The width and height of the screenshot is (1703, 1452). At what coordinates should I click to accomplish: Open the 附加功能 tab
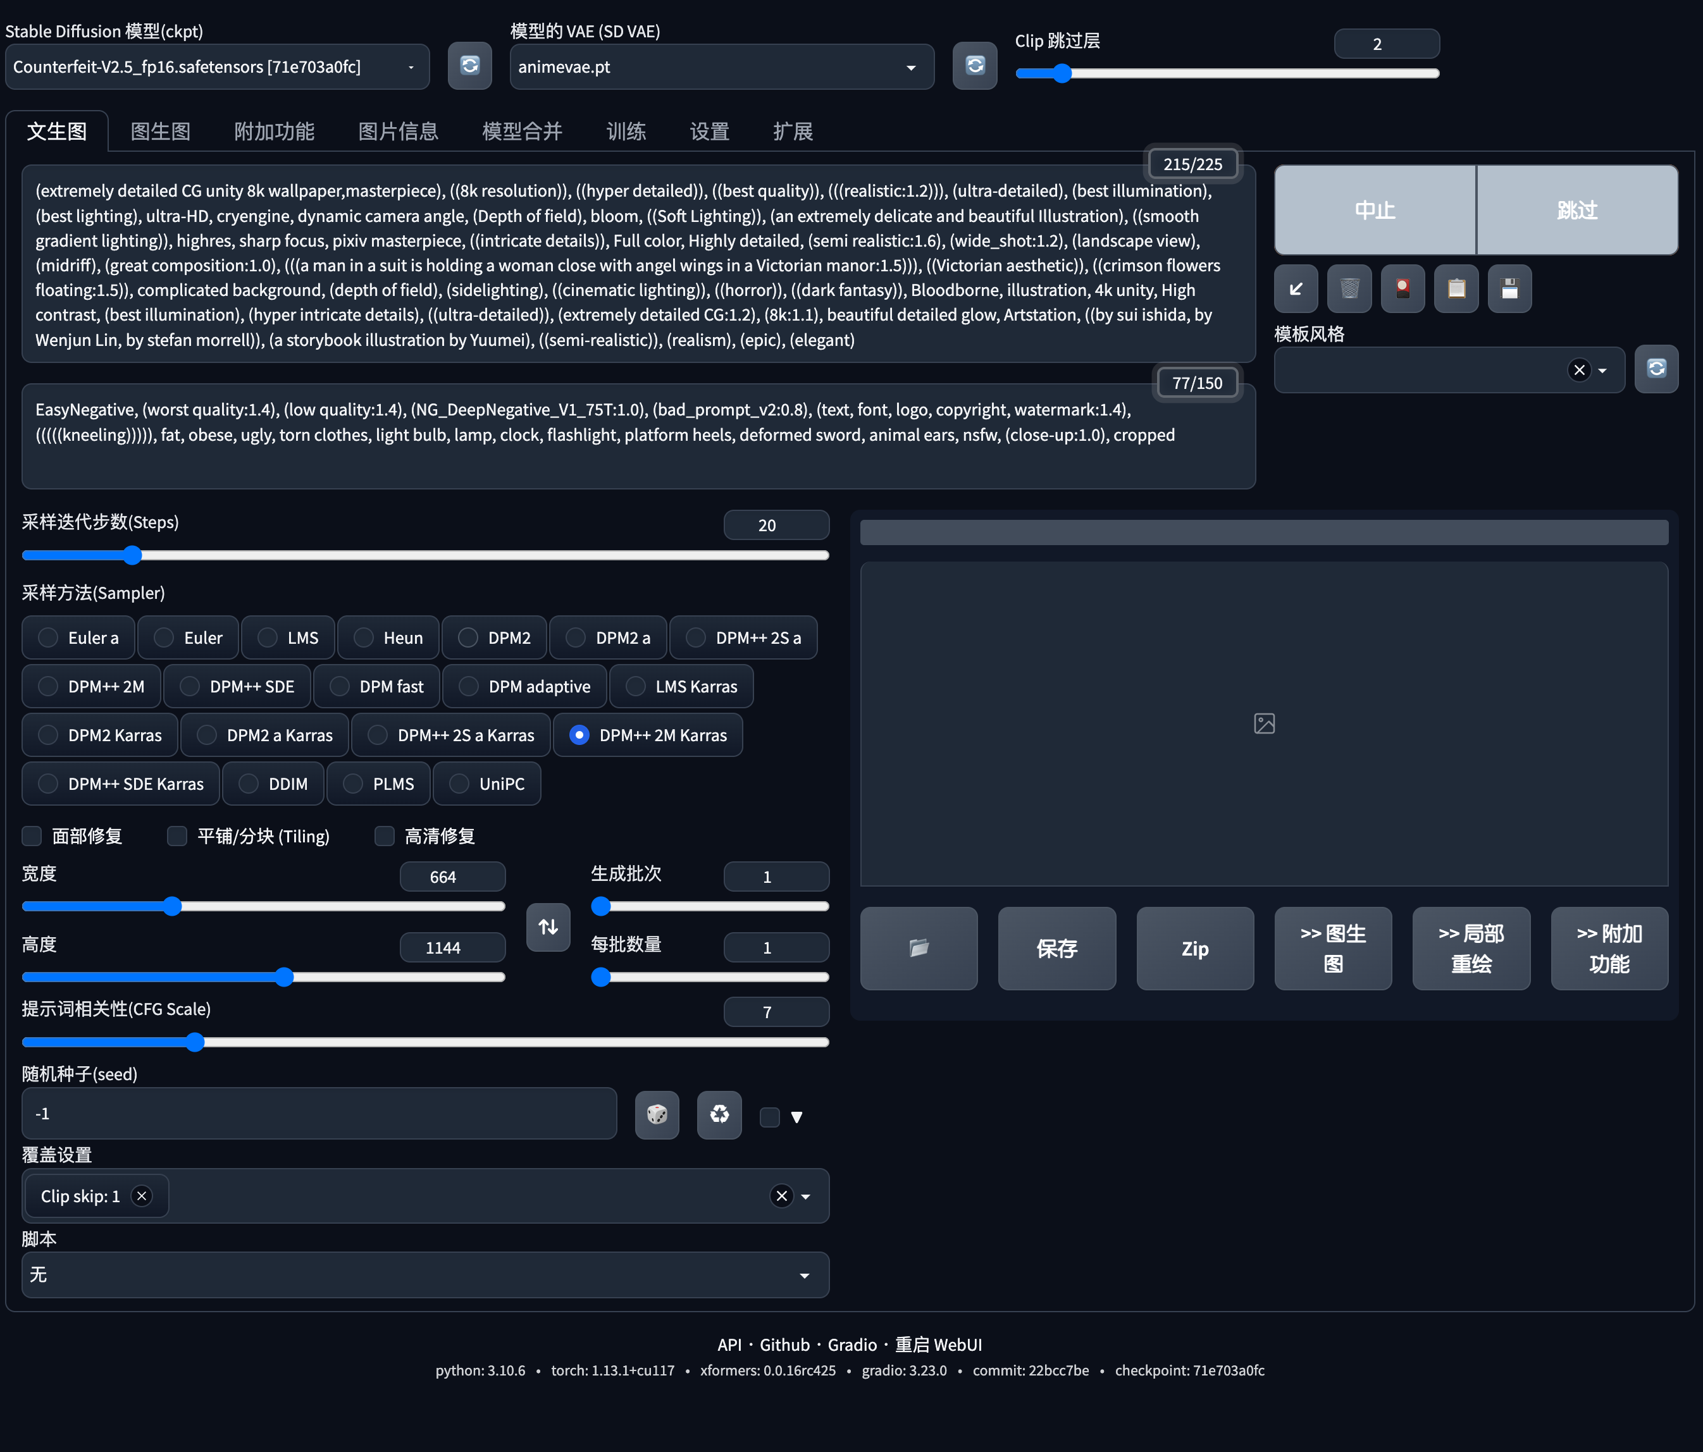coord(274,132)
